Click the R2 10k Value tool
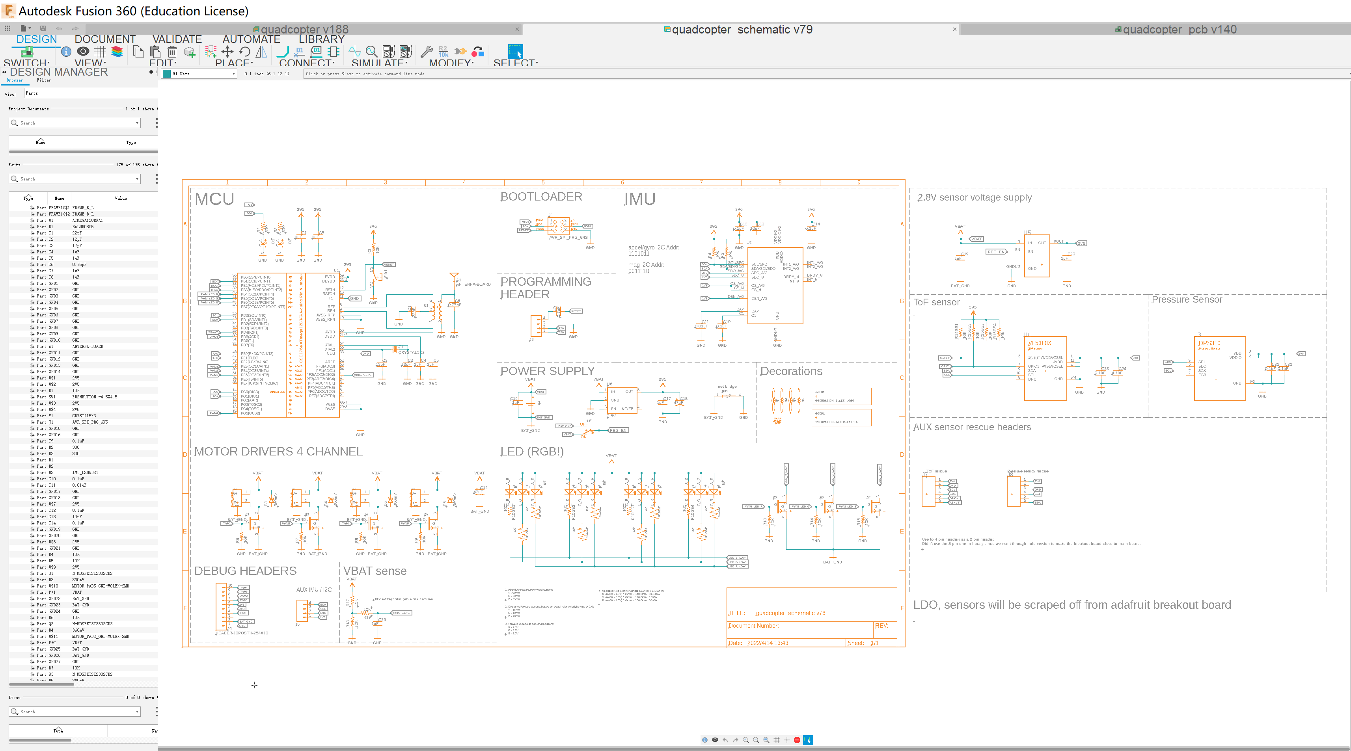1351x751 pixels. [x=444, y=51]
